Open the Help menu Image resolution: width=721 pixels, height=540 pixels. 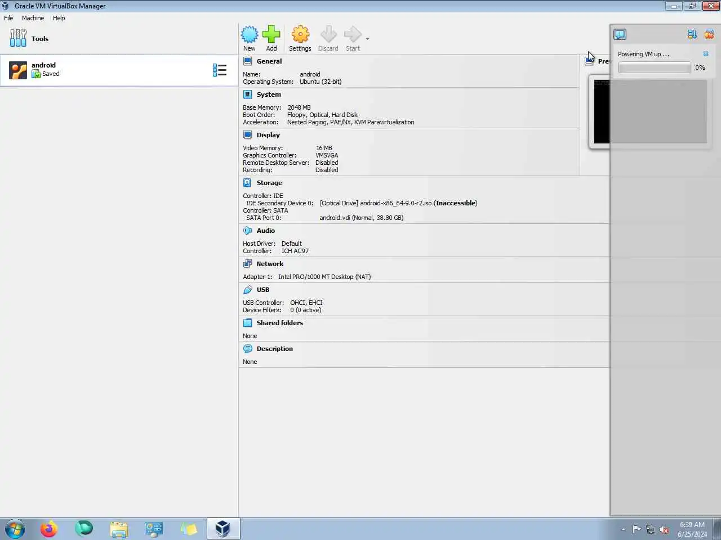59,18
